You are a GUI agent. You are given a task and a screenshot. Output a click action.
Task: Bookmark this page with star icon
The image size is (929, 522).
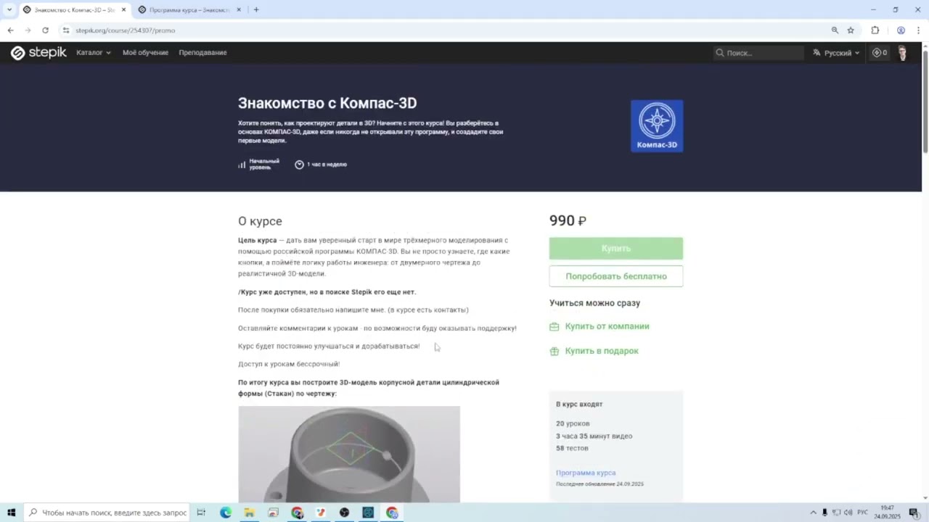coord(851,30)
